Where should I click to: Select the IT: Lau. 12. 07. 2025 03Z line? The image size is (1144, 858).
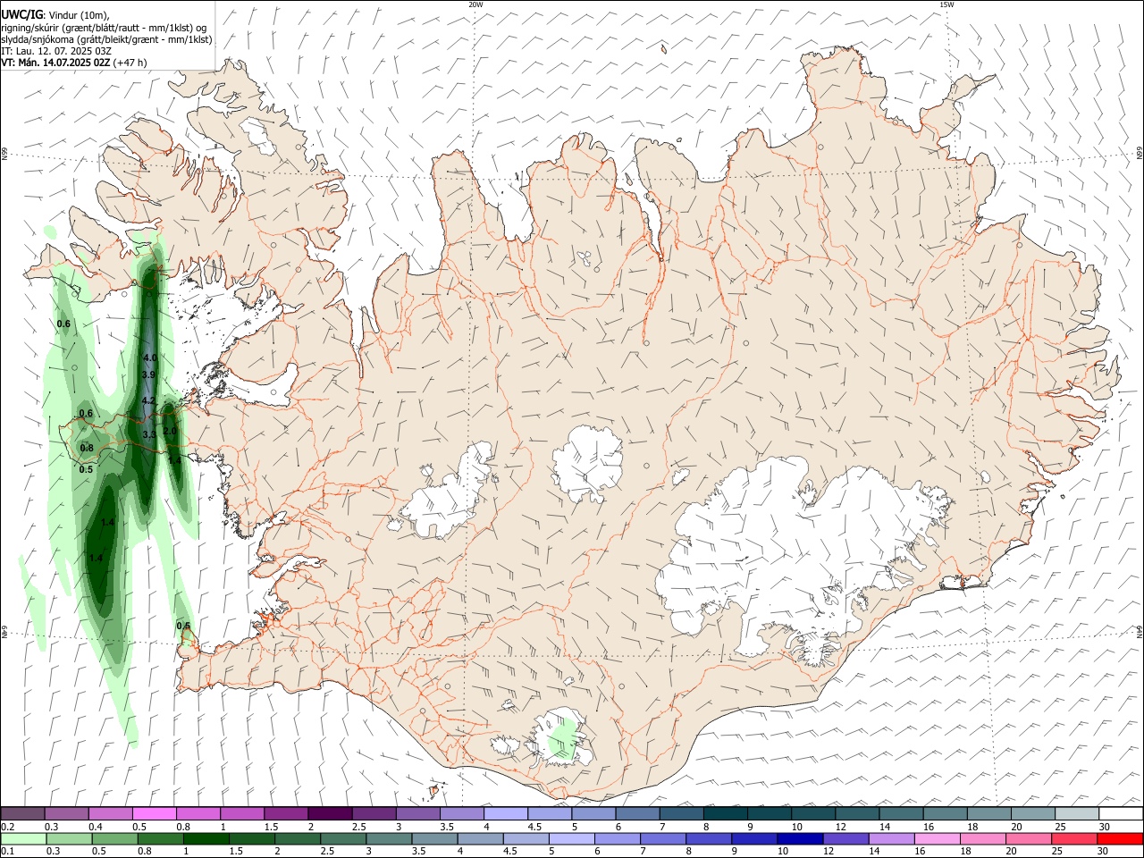[55, 51]
